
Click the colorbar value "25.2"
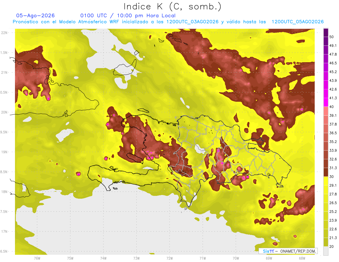[333, 211]
